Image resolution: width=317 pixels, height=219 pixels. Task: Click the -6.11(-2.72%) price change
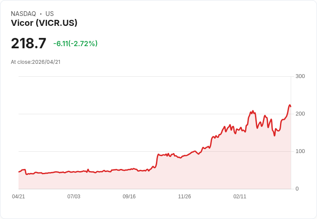(x=75, y=44)
